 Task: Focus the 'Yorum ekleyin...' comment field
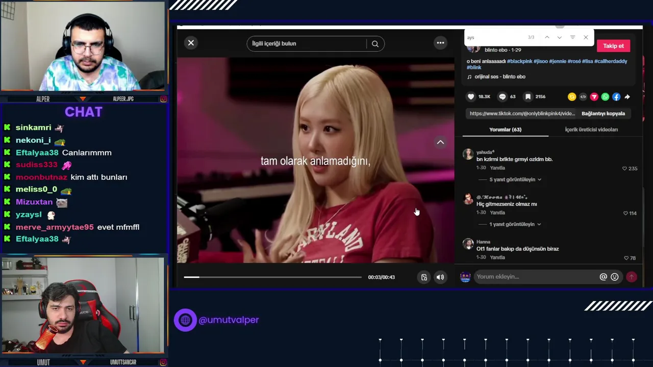(536, 277)
